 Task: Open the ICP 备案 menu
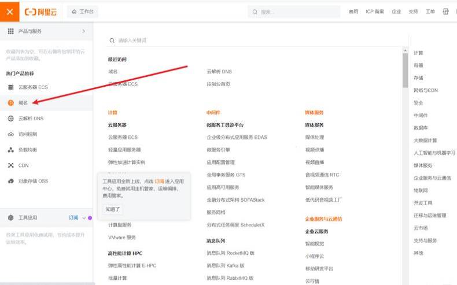click(374, 12)
